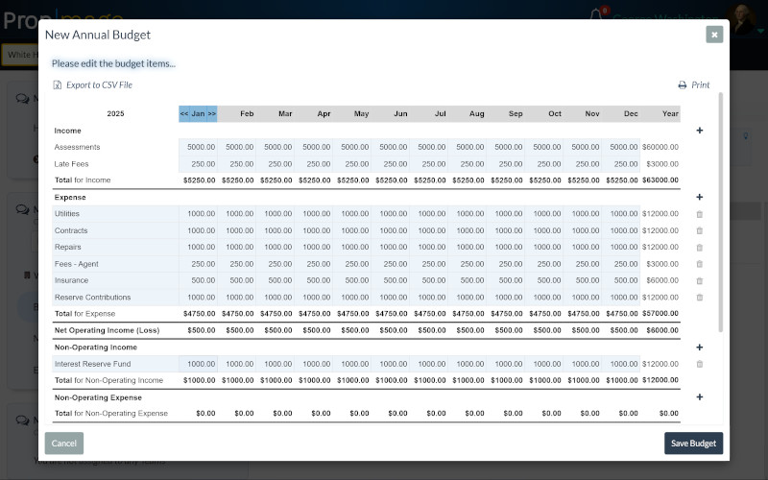Close the New Annual Budget dialog
The height and width of the screenshot is (480, 768).
click(713, 35)
